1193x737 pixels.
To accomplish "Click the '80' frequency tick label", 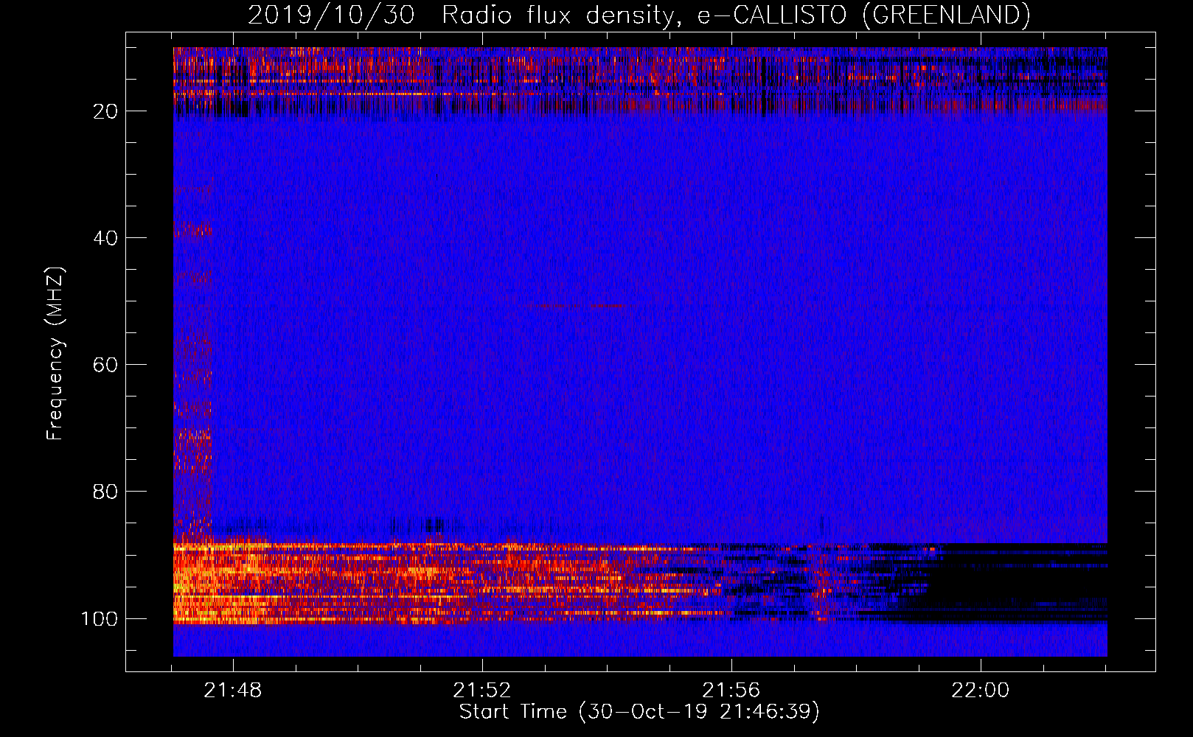I will point(105,492).
